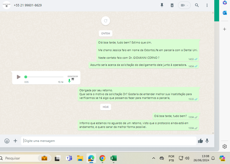This screenshot has width=230, height=164.
Task: Click the HOJE date label
Action: click(105, 107)
